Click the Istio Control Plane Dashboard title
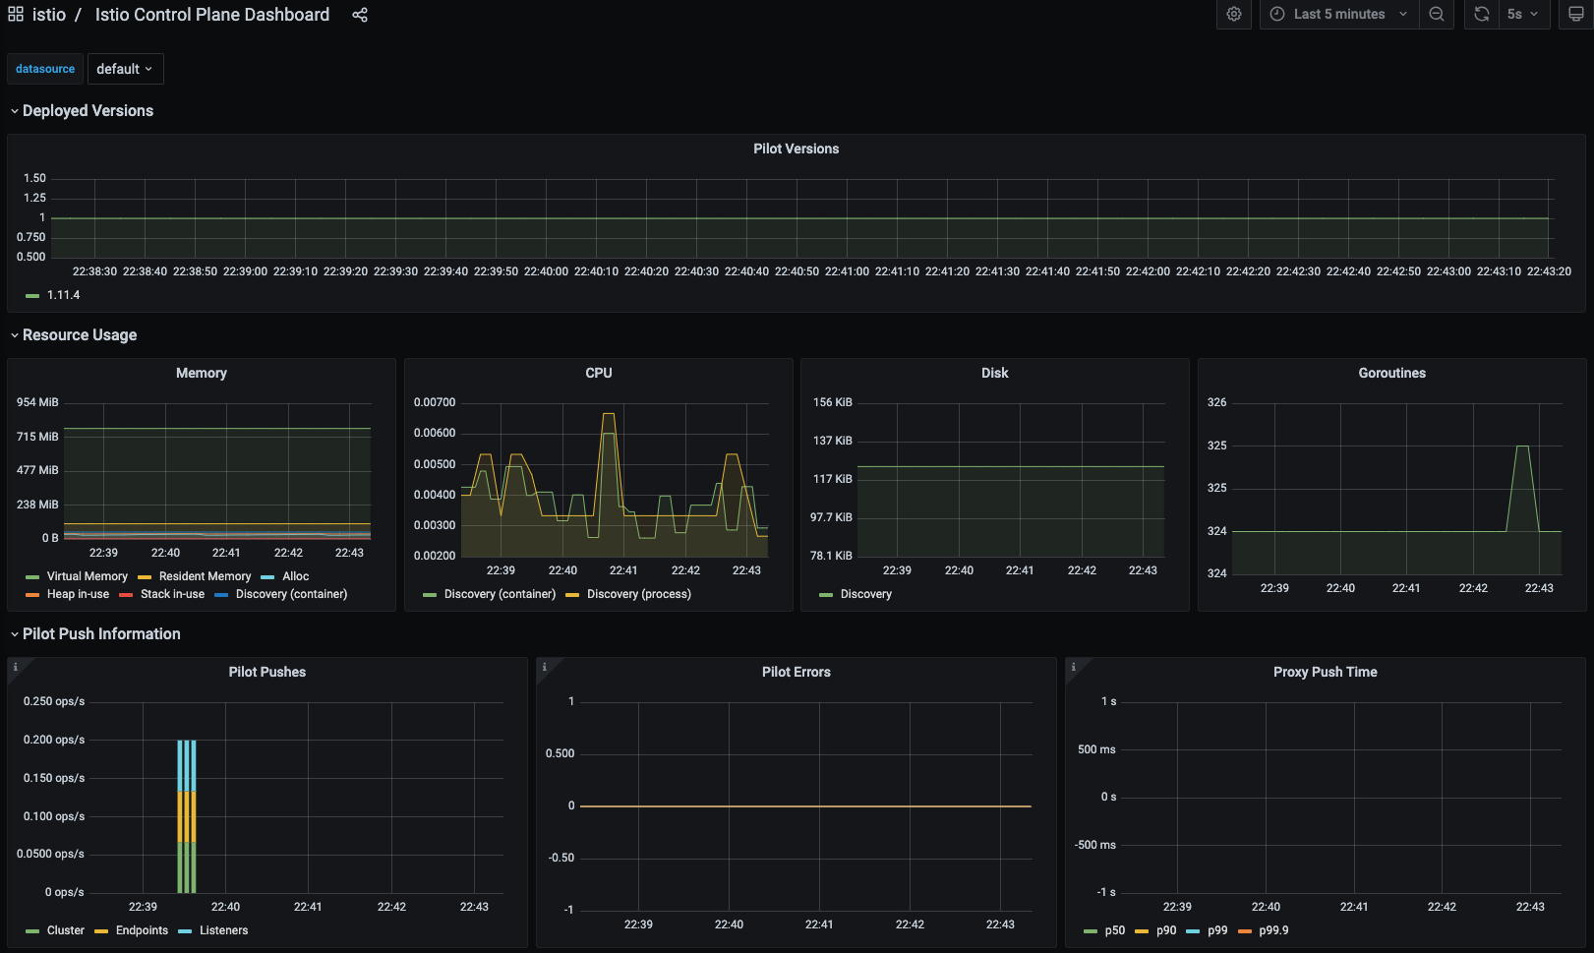 [212, 15]
